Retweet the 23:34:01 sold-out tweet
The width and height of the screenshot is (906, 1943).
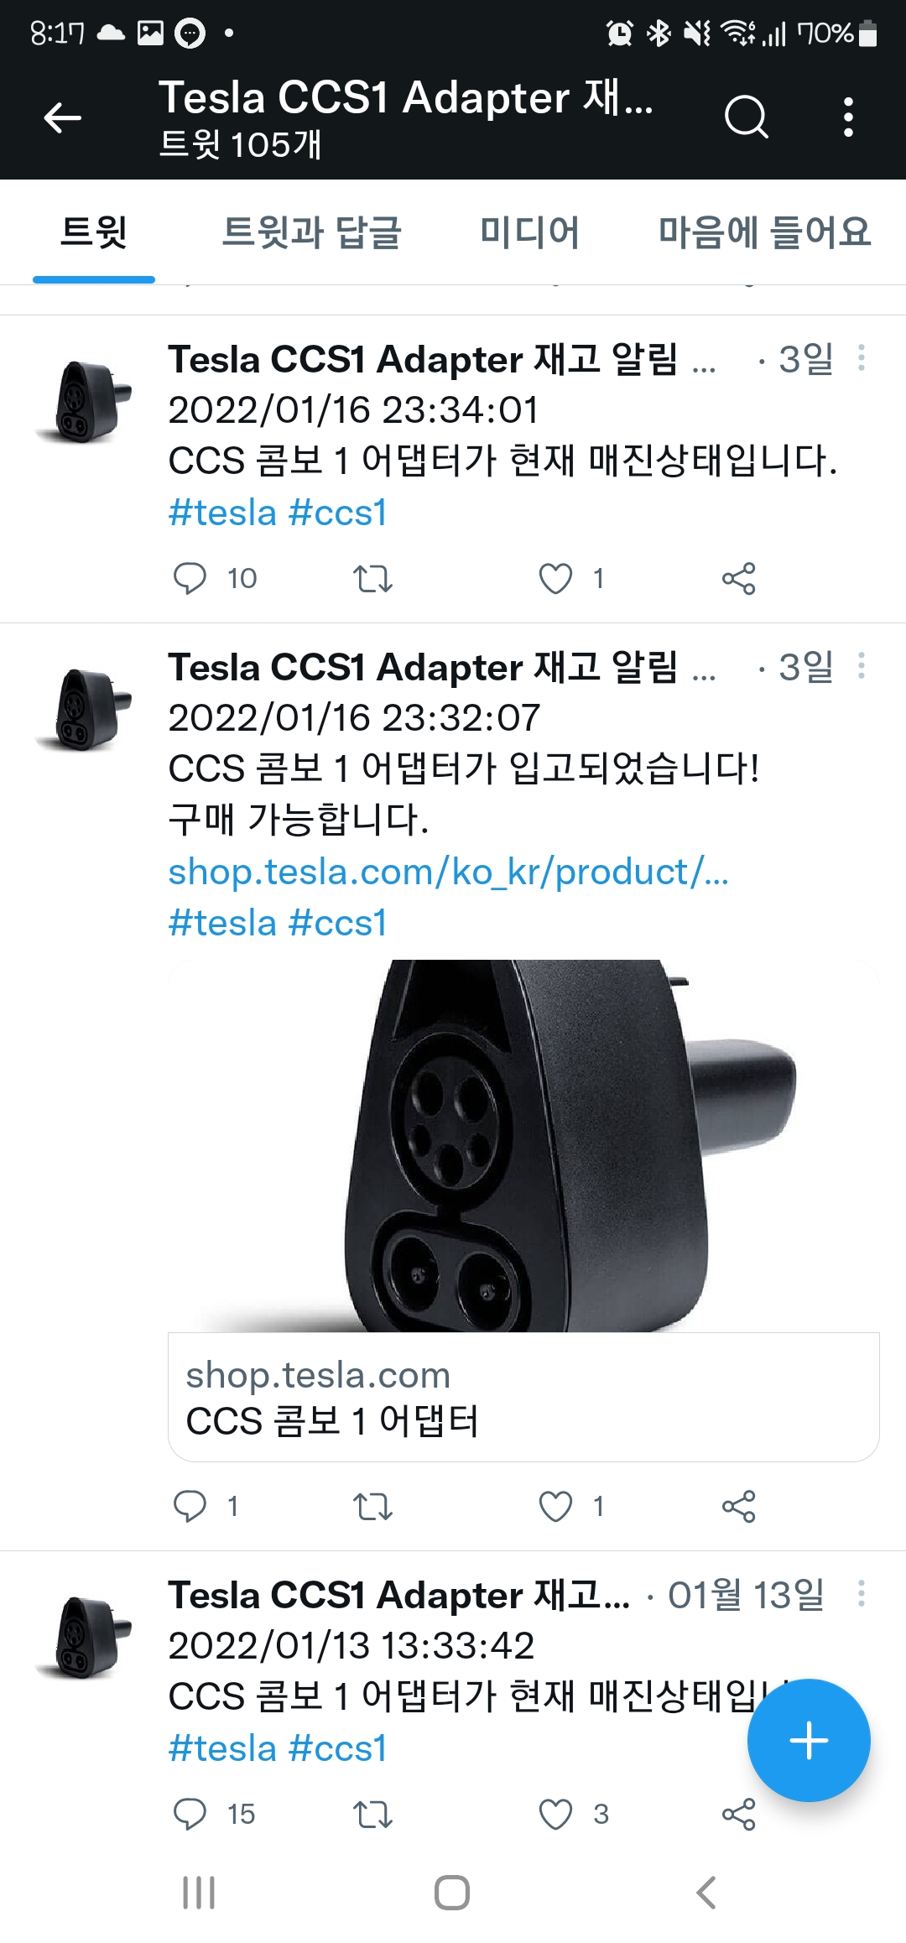[373, 579]
